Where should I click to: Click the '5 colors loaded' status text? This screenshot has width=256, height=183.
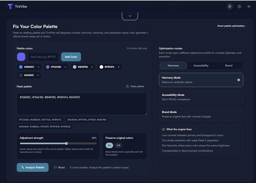point(100,168)
